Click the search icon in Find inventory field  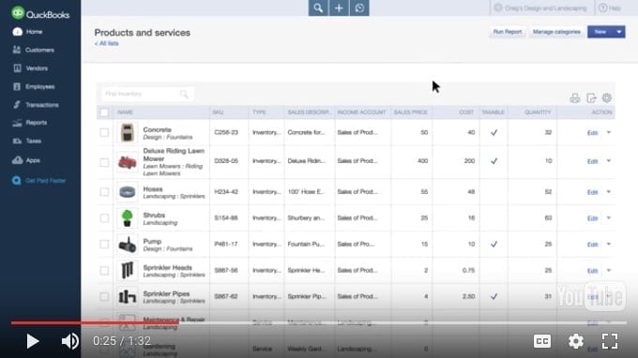coord(184,95)
